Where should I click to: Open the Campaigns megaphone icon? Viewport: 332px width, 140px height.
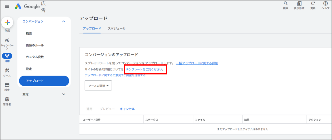[x=7, y=40]
